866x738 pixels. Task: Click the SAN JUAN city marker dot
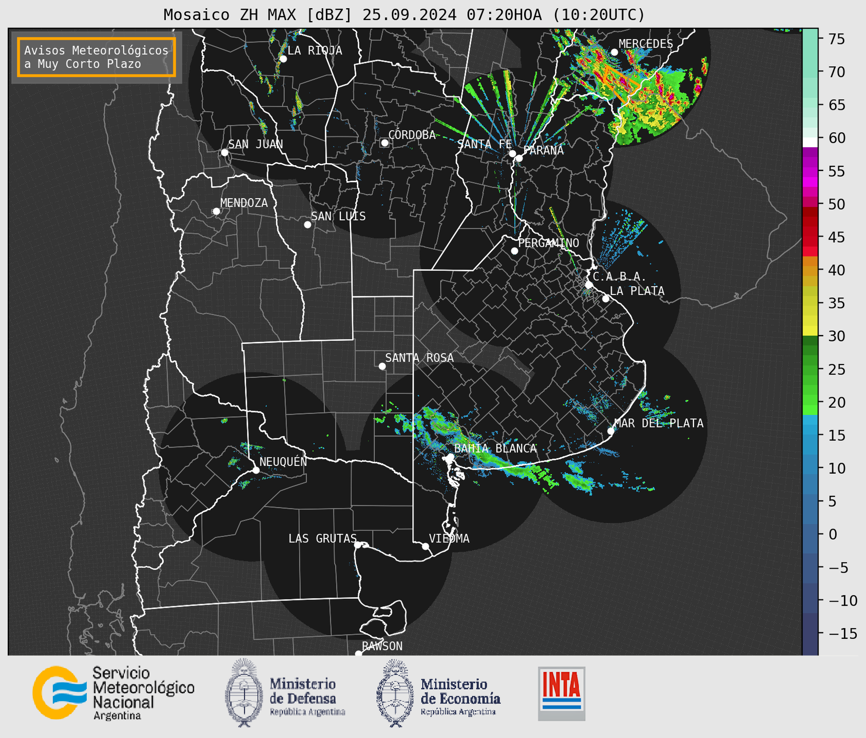click(x=224, y=152)
